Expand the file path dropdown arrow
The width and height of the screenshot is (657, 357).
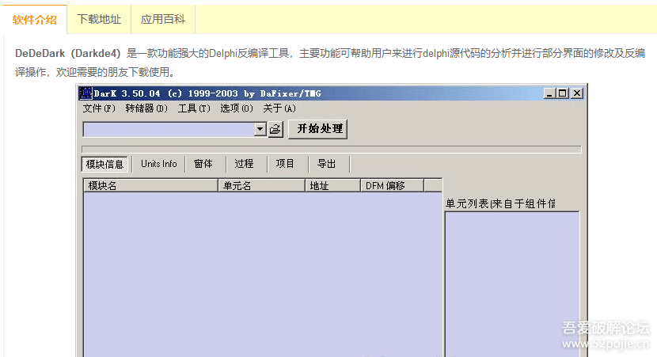click(260, 129)
